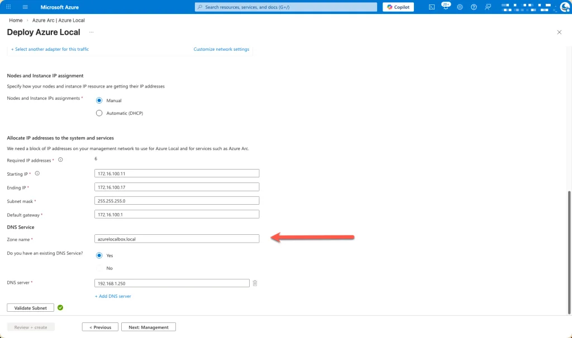Delete the DNS server entry with trash icon
Screen dimensions: 572x338
[x=255, y=283]
